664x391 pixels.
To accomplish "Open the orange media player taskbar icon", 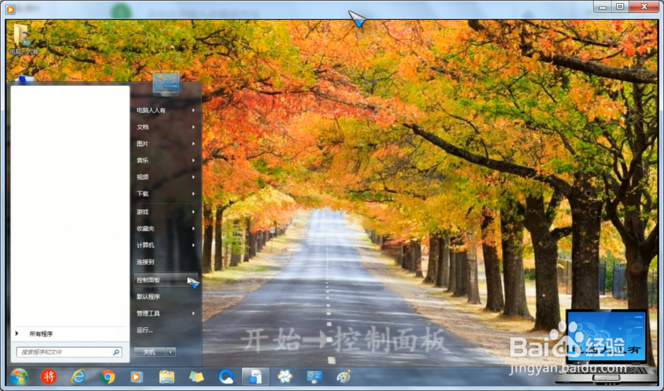I will (x=136, y=376).
